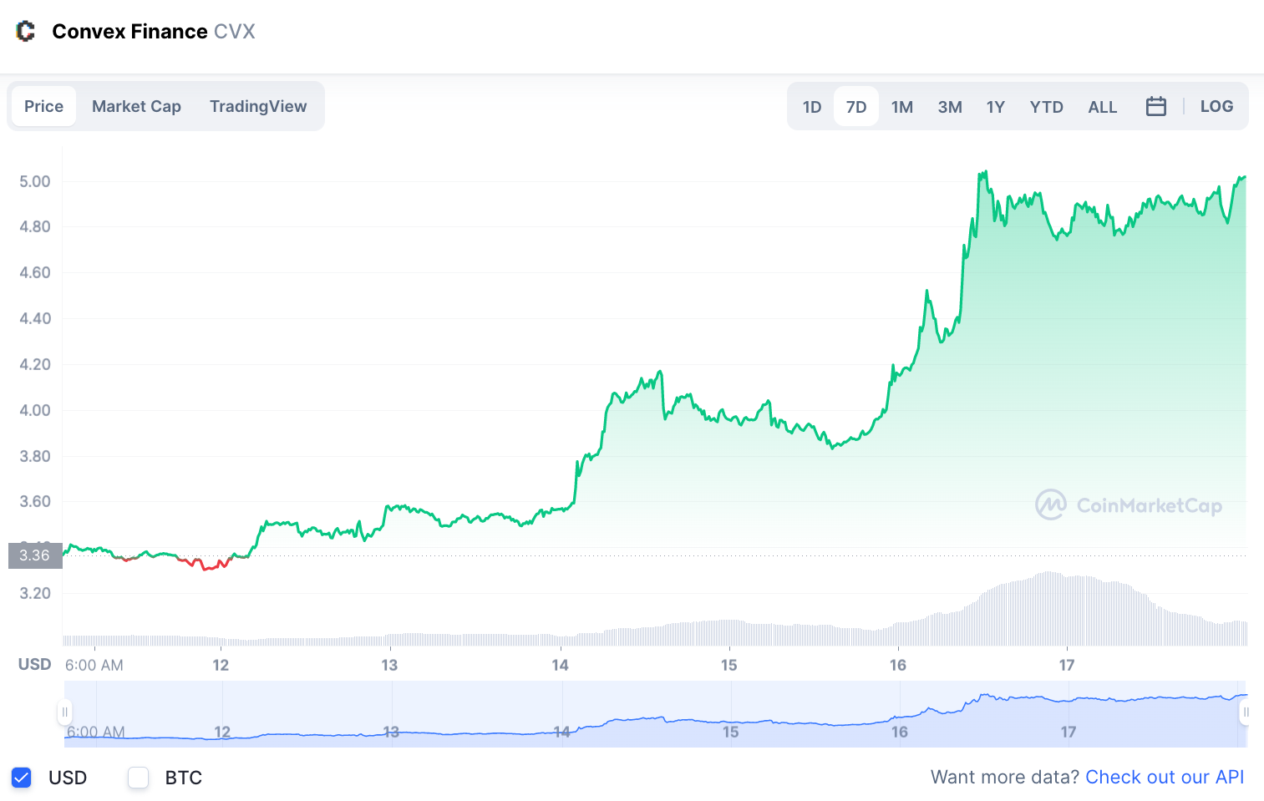
Task: Click the Convex Finance logo icon
Action: (x=26, y=32)
